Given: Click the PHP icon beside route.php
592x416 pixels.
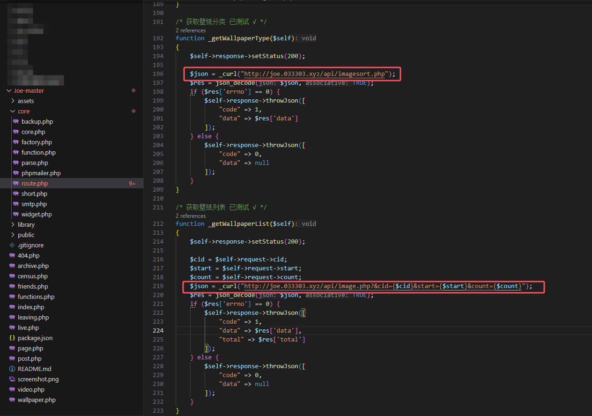Looking at the screenshot, I should tap(16, 183).
